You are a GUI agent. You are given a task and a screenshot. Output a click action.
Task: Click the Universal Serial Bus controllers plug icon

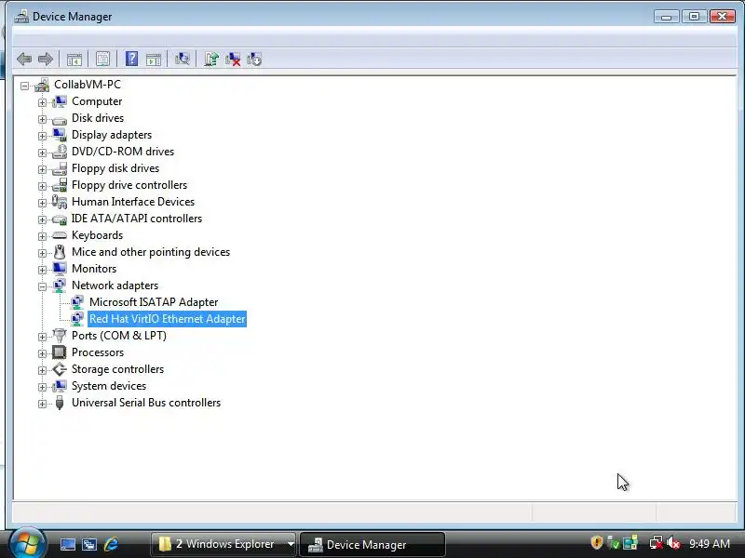click(60, 403)
